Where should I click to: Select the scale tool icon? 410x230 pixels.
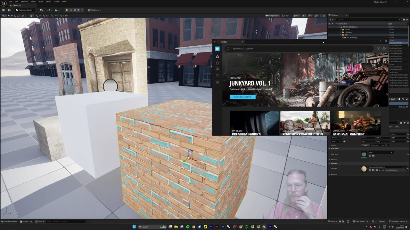[x=19, y=15]
